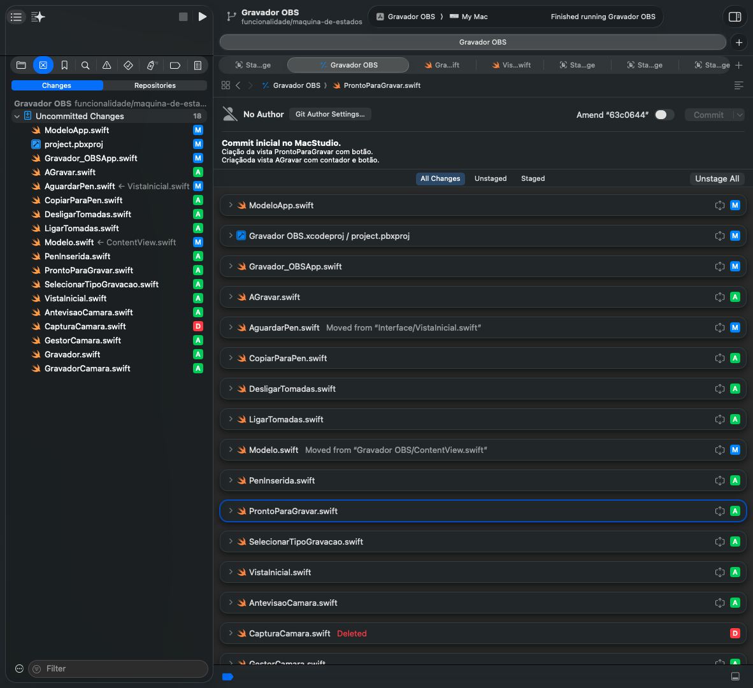Viewport: 753px width, 688px height.
Task: Select the Unstaged filter tab
Action: pos(491,178)
